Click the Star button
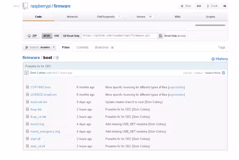This screenshot has width=239, height=160. point(186,6)
